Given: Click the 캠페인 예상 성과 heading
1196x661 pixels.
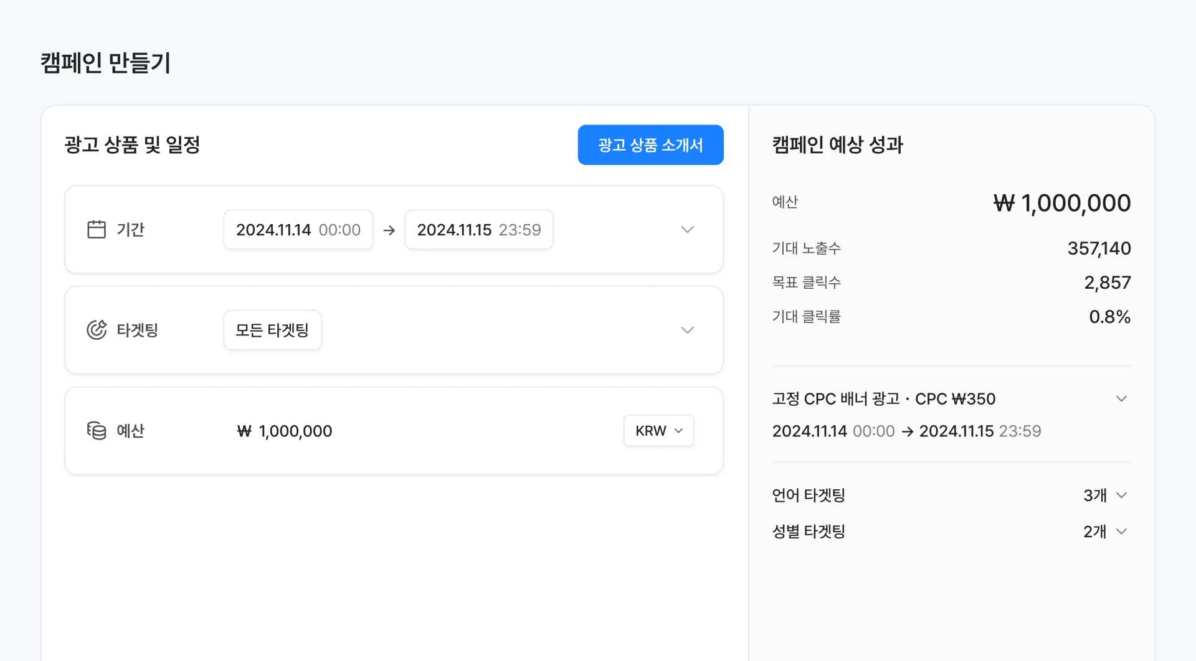Looking at the screenshot, I should (x=837, y=145).
